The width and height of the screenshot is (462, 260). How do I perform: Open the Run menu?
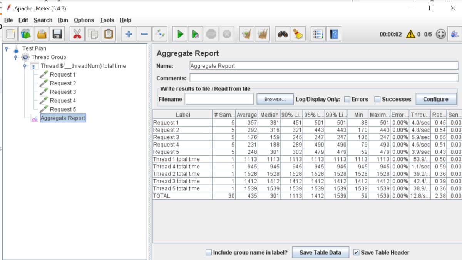(63, 20)
